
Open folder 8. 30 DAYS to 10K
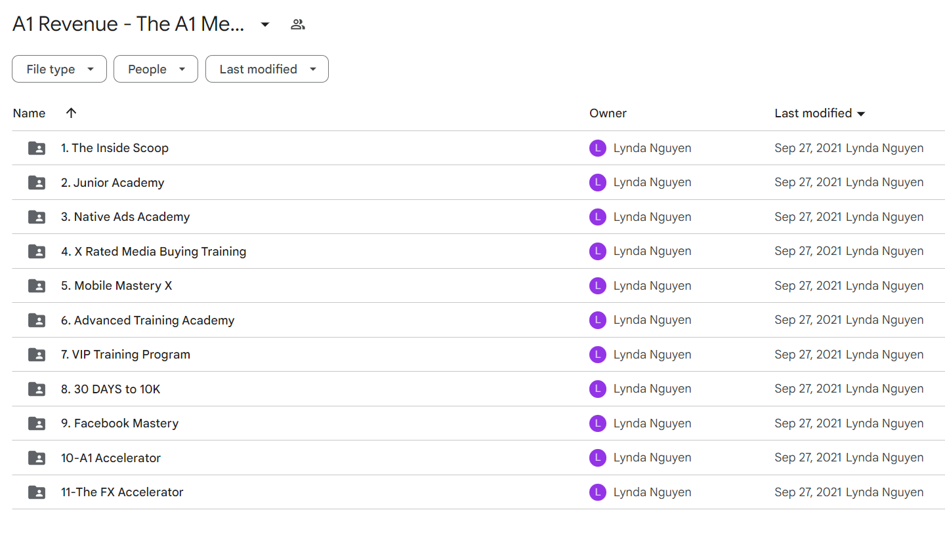[x=110, y=389]
